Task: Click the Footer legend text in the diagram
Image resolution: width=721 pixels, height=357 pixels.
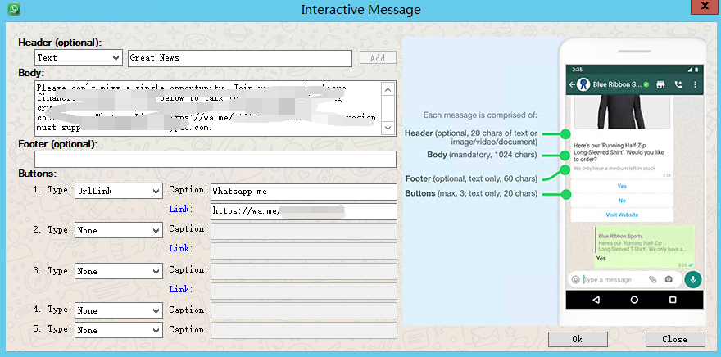Action: point(471,178)
